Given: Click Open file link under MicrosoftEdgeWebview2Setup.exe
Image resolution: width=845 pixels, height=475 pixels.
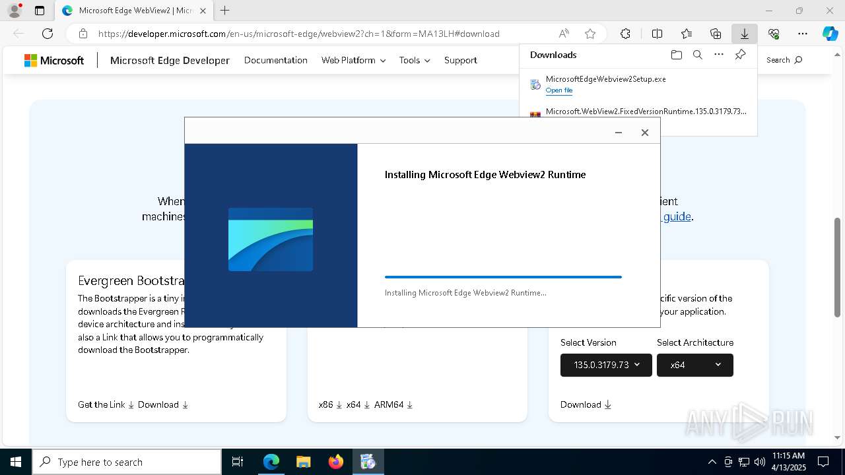Looking at the screenshot, I should tap(558, 90).
